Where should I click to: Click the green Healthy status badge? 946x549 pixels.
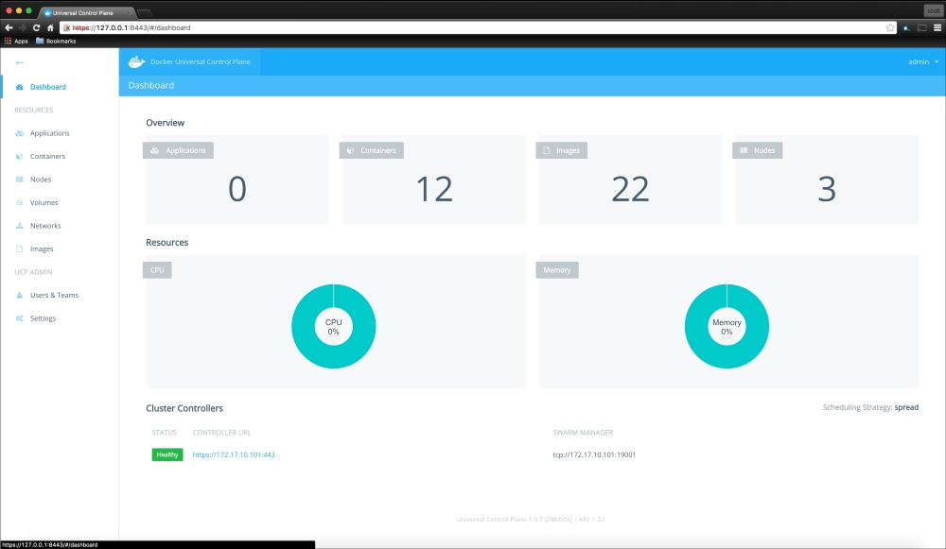(x=167, y=455)
